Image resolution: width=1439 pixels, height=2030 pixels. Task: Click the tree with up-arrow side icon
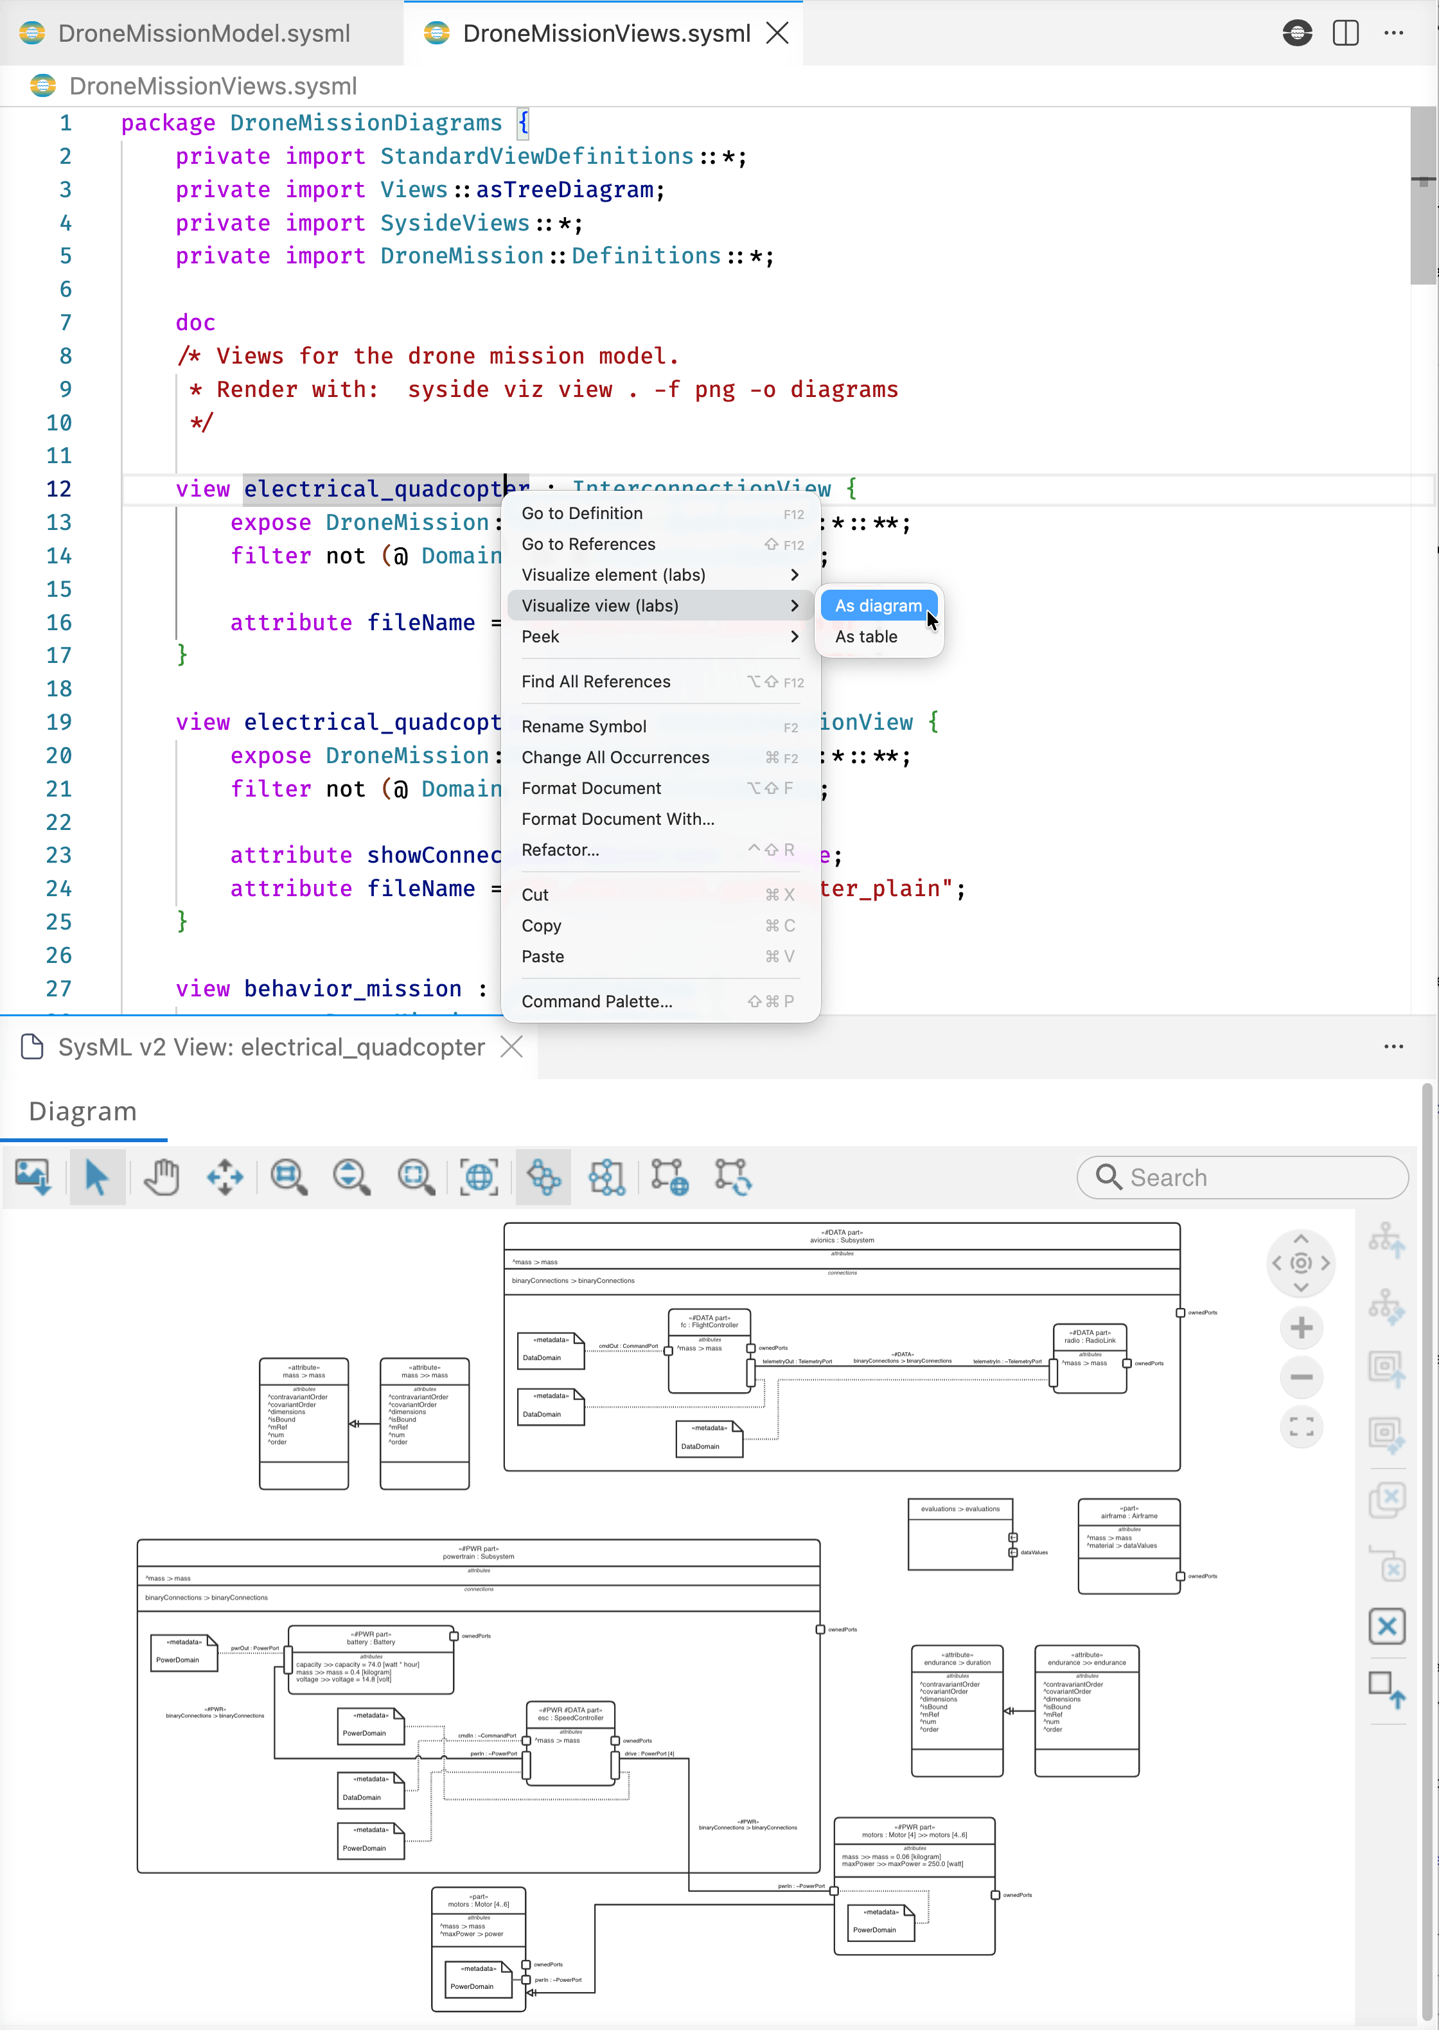(1387, 1240)
